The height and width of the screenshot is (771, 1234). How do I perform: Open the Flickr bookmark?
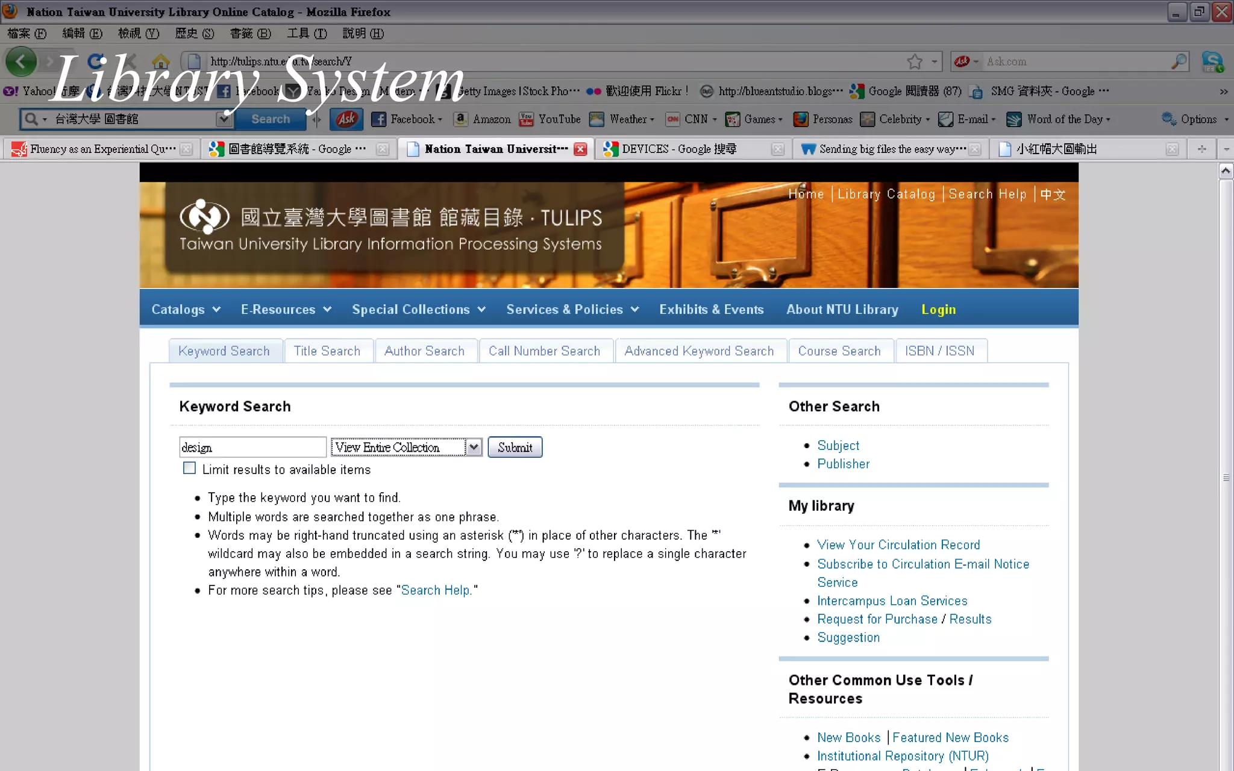[637, 92]
